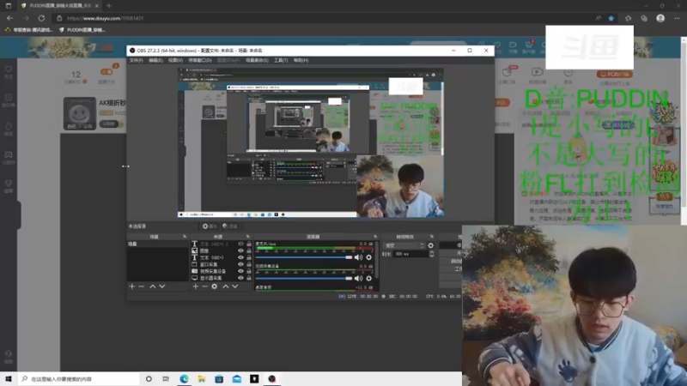687x386 pixels.
Task: Toggle visibility of 视频采集设备 source
Action: click(x=240, y=271)
